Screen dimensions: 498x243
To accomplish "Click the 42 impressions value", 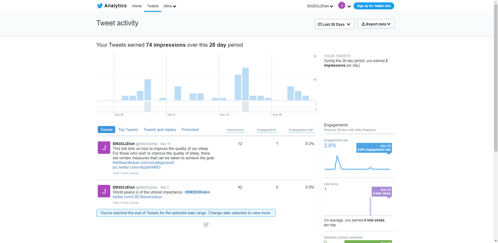I will pos(240,187).
